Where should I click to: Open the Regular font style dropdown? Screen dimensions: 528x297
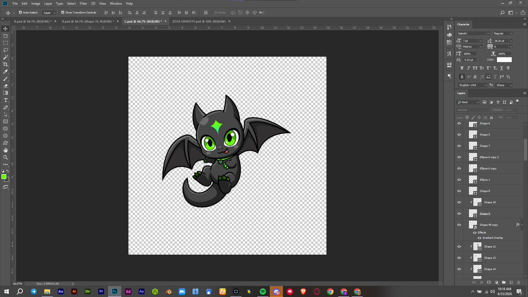[511, 33]
